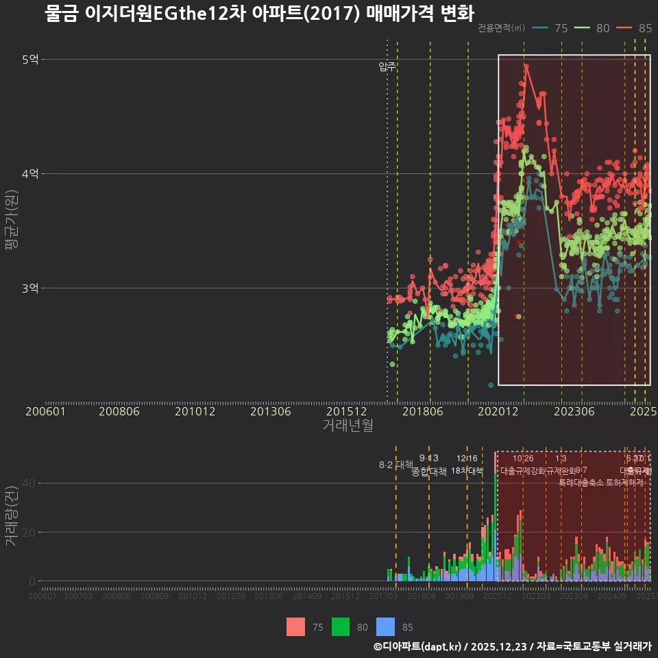Click the 10·26 대출규제강화 marker

[x=522, y=465]
